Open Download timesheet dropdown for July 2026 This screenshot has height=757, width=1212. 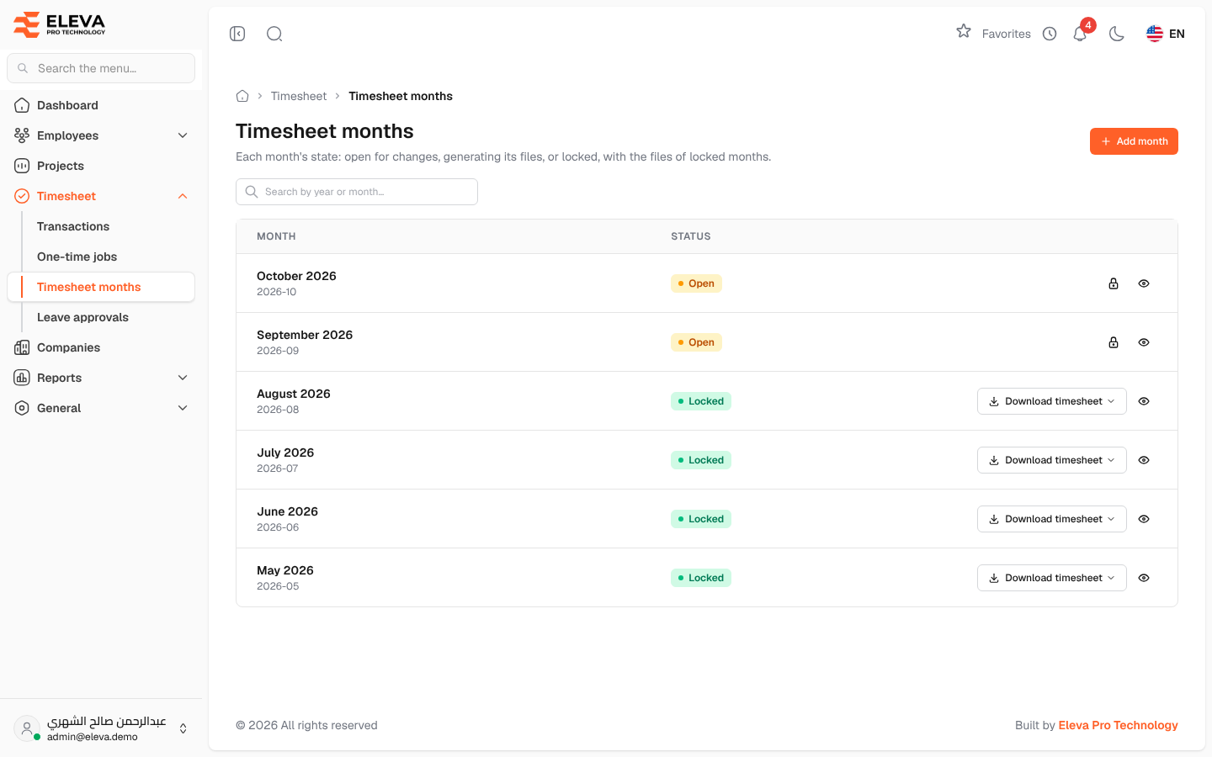coord(1052,460)
